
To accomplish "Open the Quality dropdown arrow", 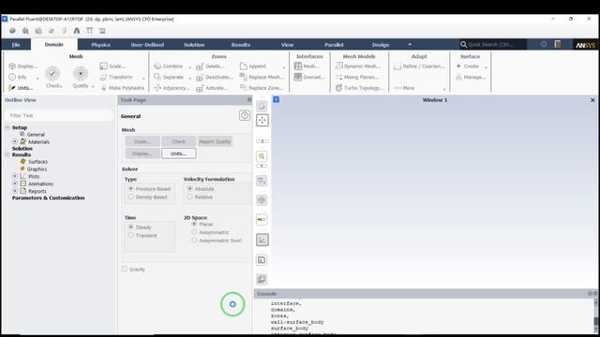I will [x=93, y=86].
